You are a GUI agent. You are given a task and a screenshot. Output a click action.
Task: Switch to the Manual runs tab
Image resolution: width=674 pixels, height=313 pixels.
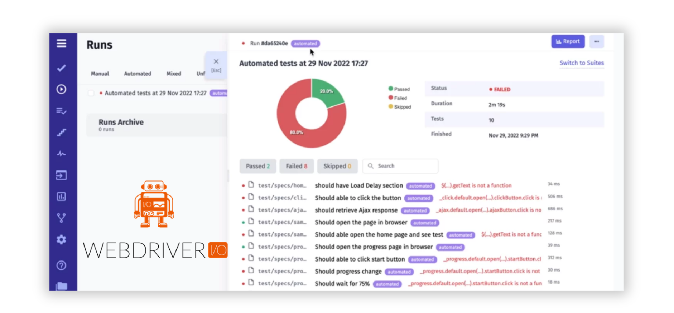click(100, 74)
